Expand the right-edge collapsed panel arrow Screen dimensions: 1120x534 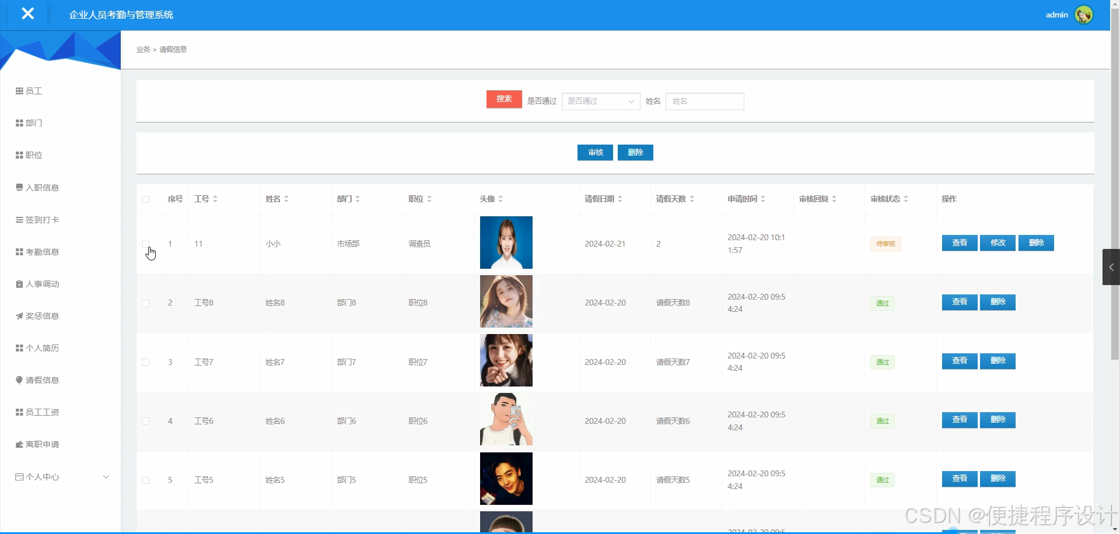pyautogui.click(x=1111, y=267)
